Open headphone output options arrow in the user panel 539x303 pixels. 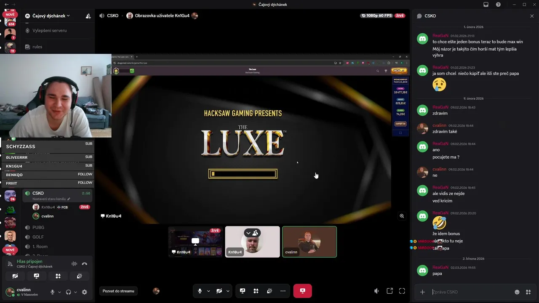(75, 292)
